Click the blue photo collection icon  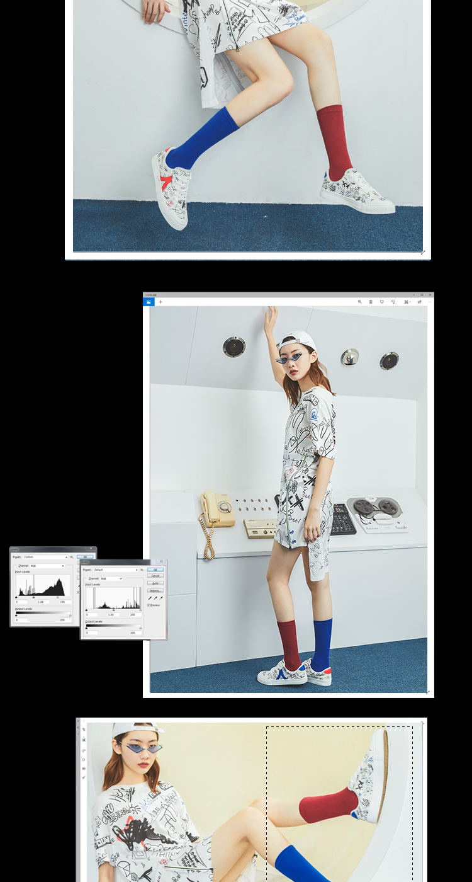(x=149, y=302)
